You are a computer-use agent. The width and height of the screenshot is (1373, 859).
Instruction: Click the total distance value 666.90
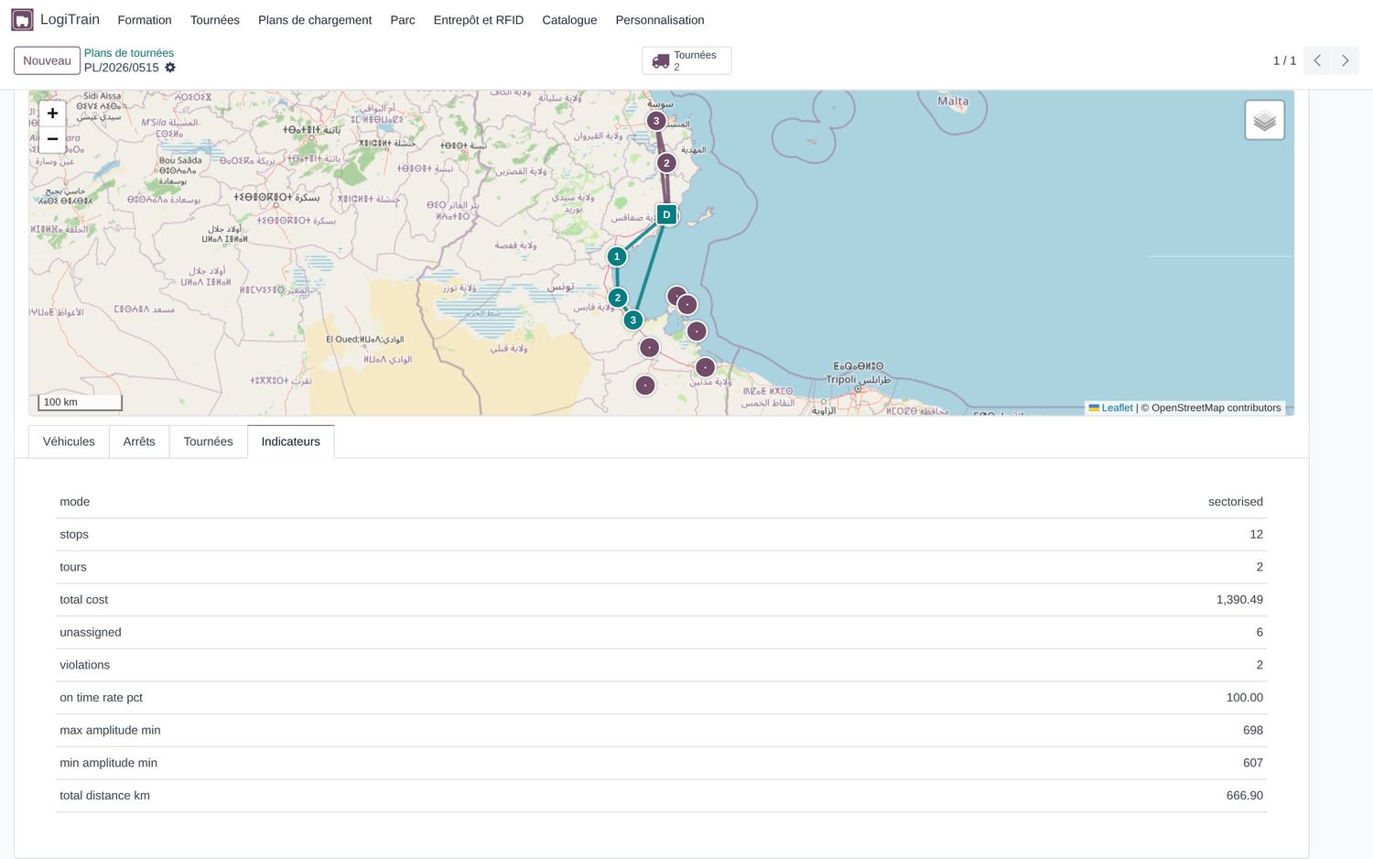(1245, 796)
